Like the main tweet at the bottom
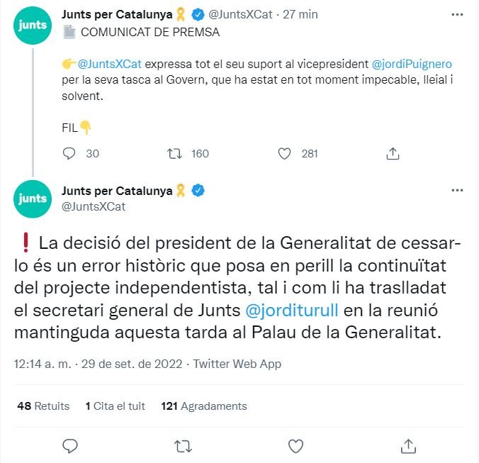Image resolution: width=479 pixels, height=463 pixels. (295, 445)
